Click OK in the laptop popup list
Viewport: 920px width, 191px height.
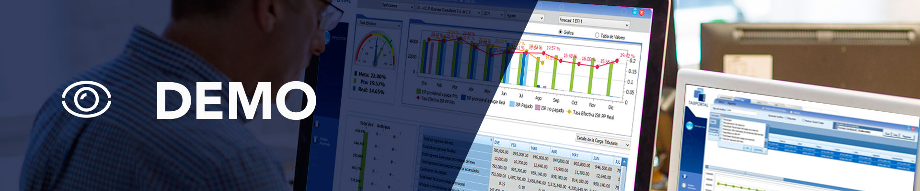(x=747, y=149)
